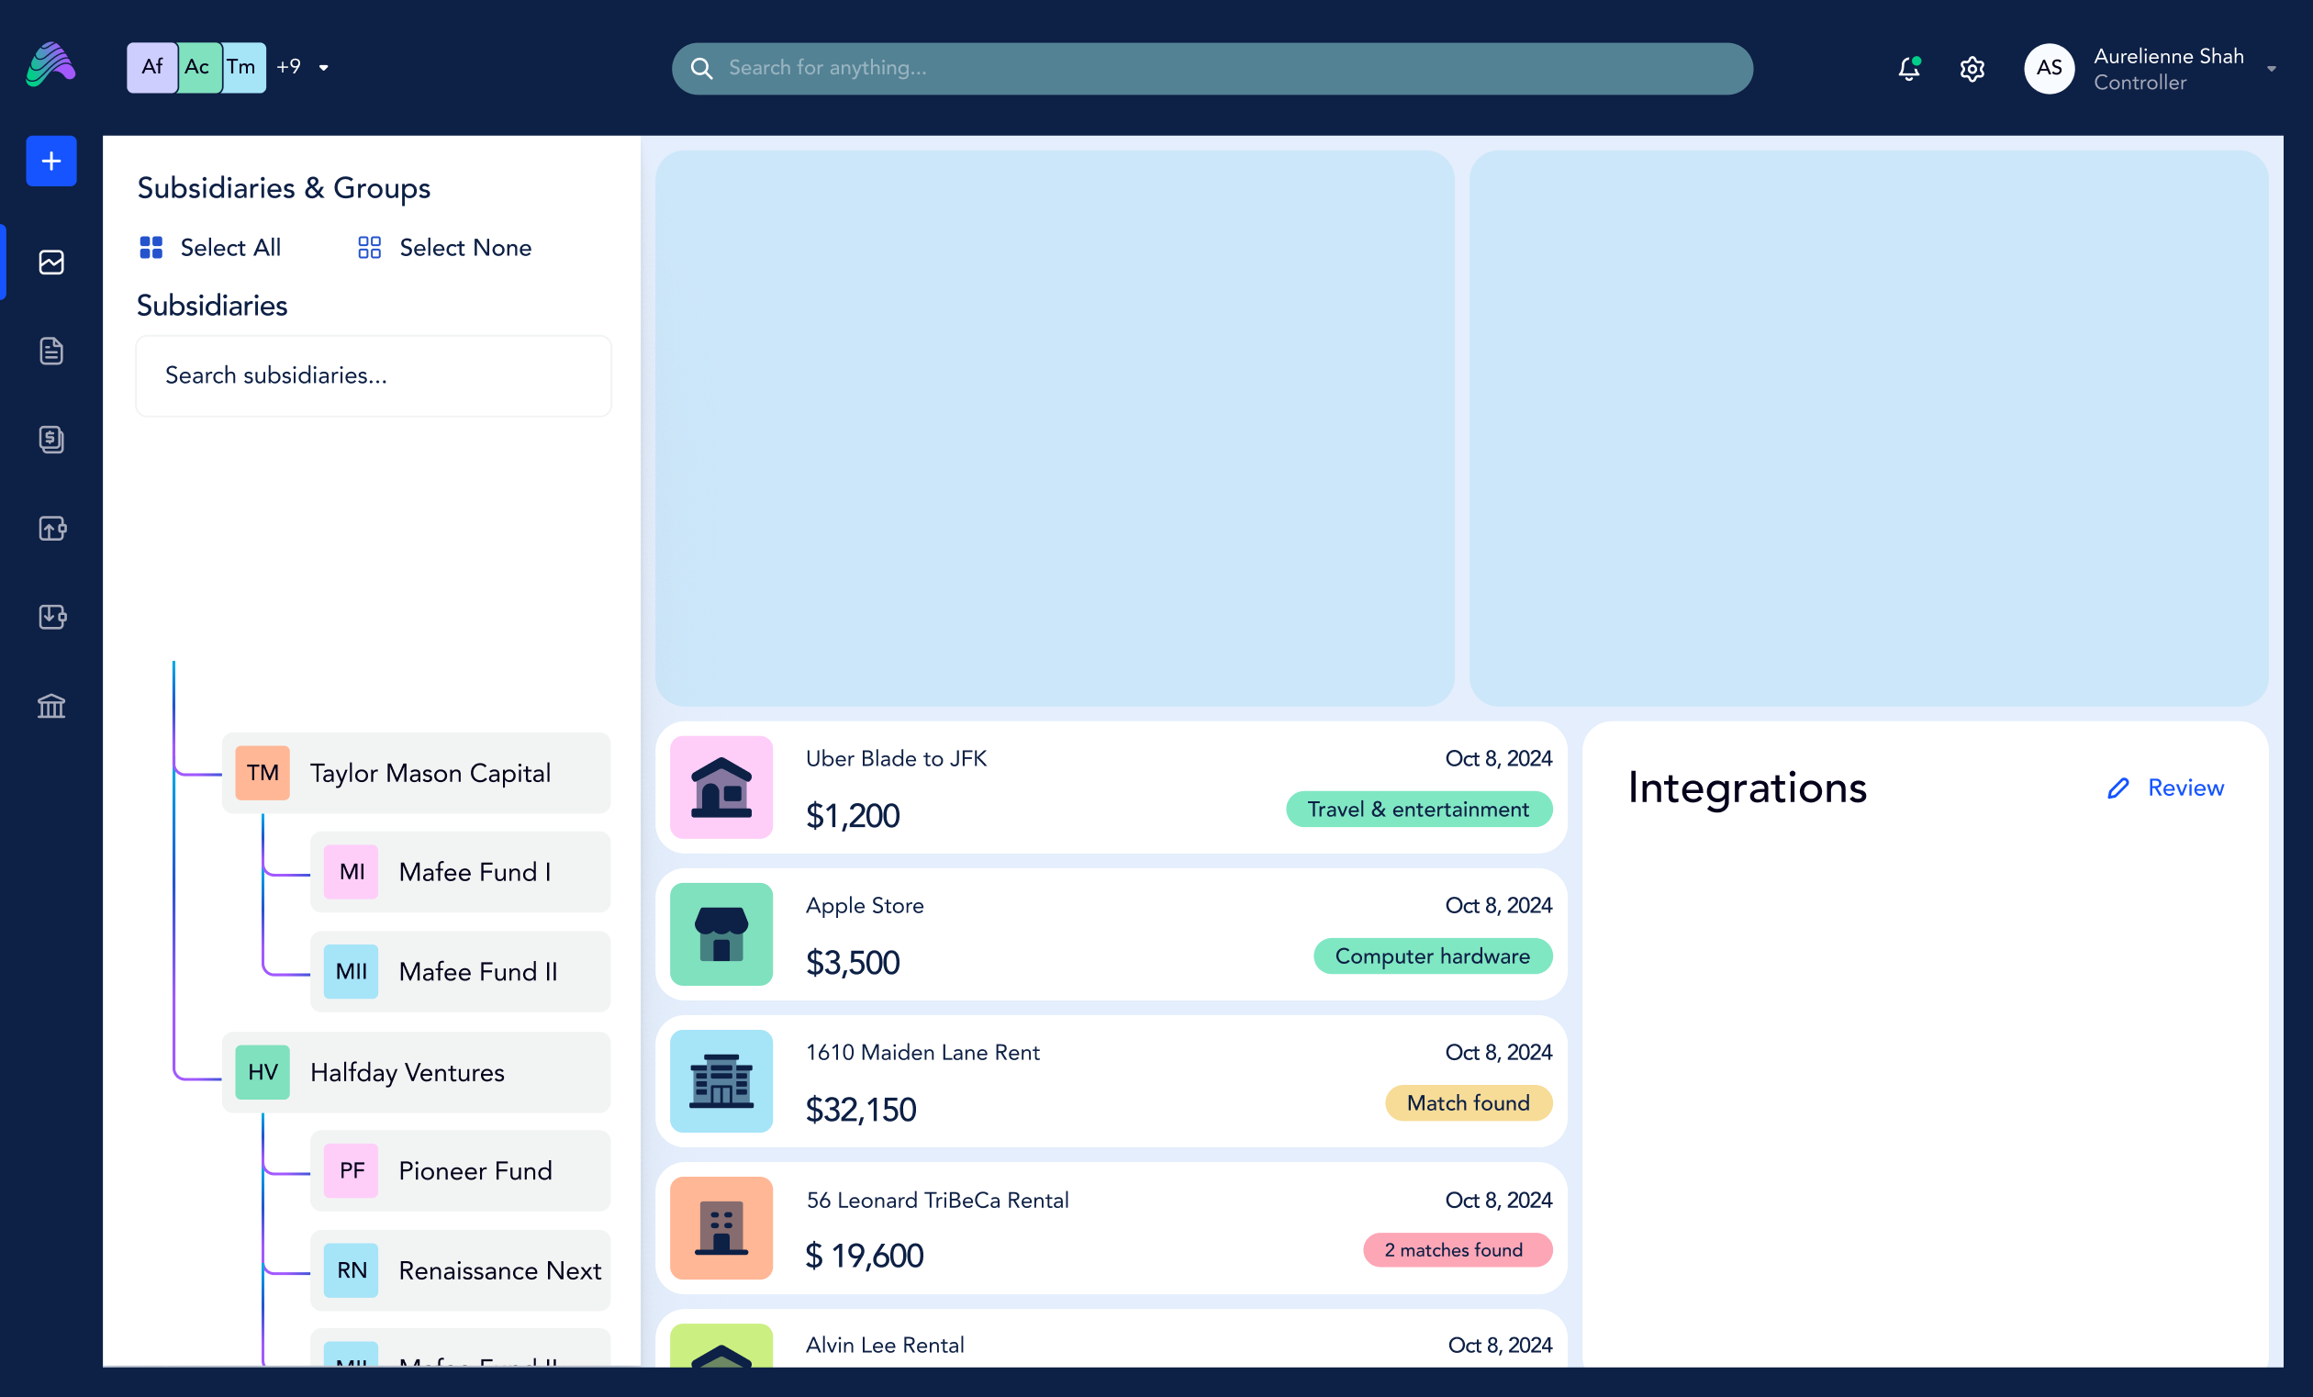Viewport: 2313px width, 1397px height.
Task: Select the money-in wallet icon in sidebar
Action: click(50, 617)
